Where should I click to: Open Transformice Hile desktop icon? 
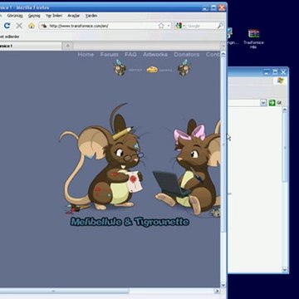(253, 38)
